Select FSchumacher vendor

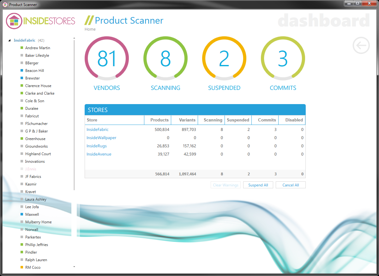pos(36,124)
